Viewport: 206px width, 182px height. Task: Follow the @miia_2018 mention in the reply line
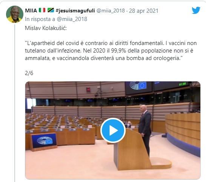pos(72,19)
